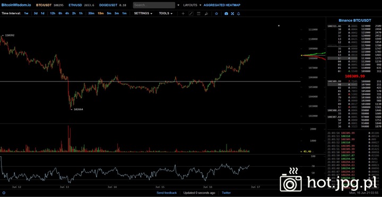Select the crosshair cursor tool
382x197 pixels.
coord(183,14)
